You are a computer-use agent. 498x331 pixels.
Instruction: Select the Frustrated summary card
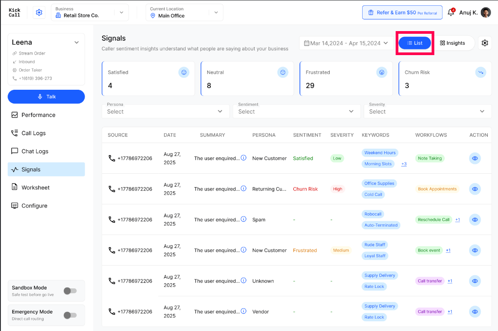[346, 79]
